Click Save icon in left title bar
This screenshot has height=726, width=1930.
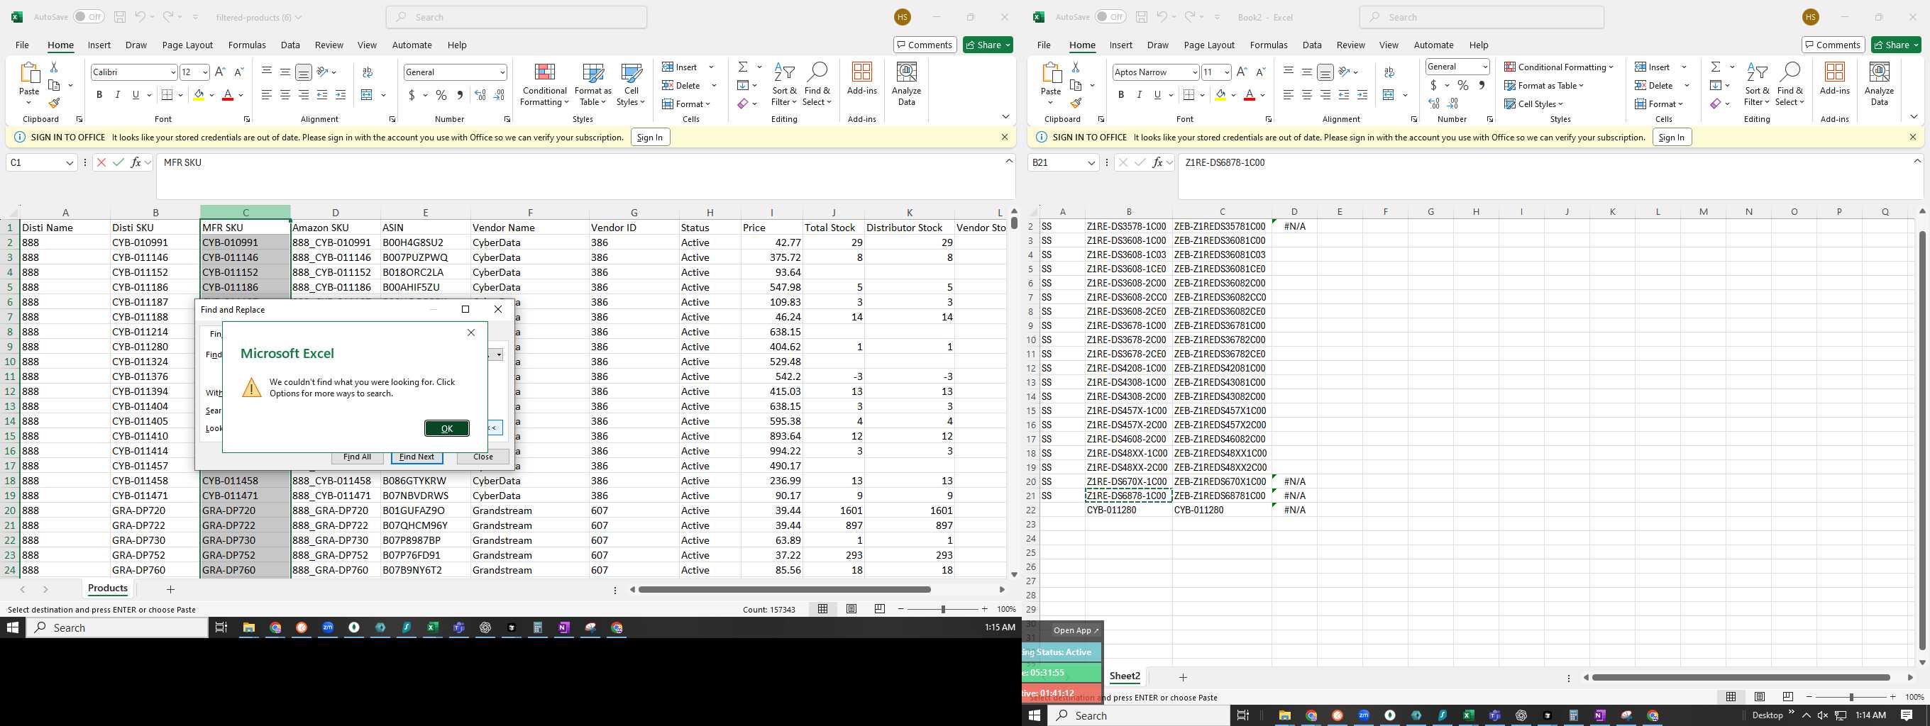click(120, 16)
